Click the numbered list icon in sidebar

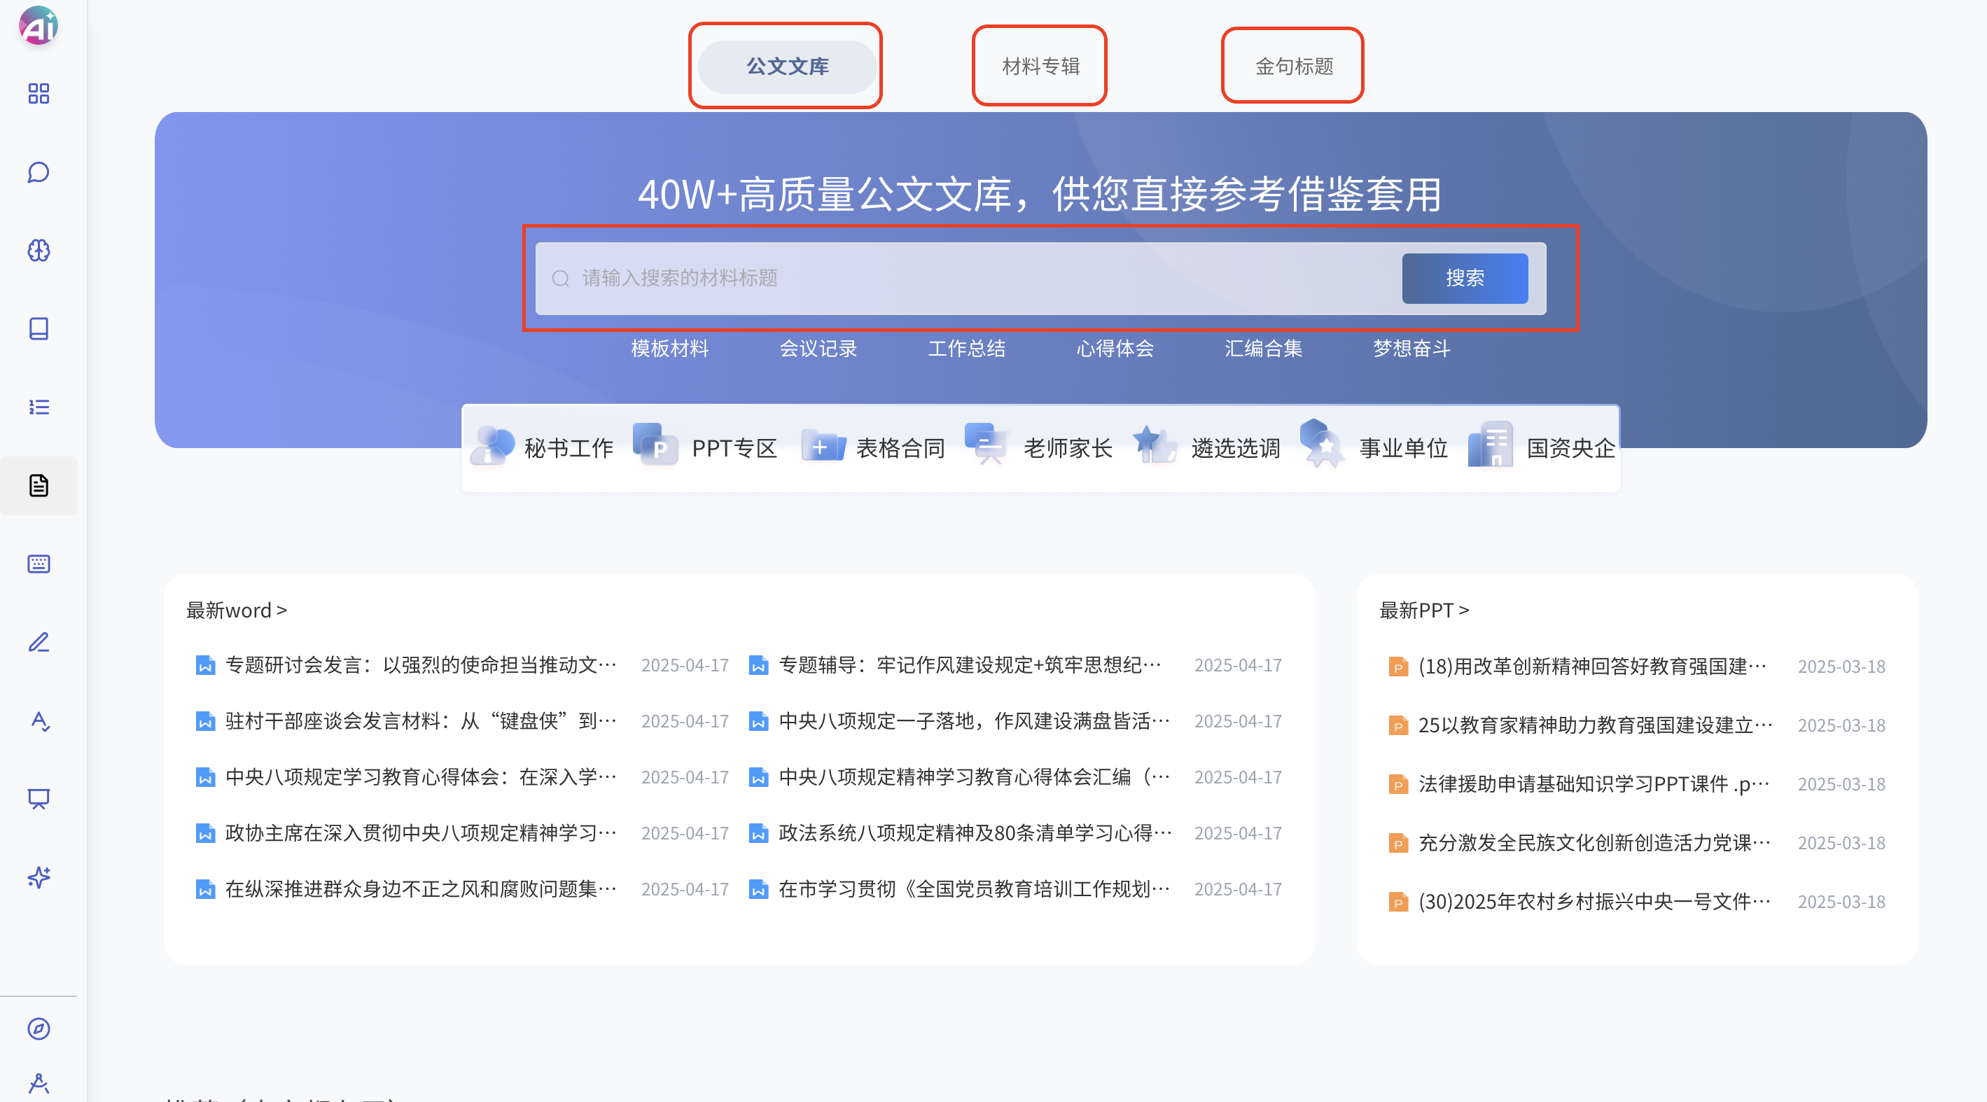click(x=39, y=407)
